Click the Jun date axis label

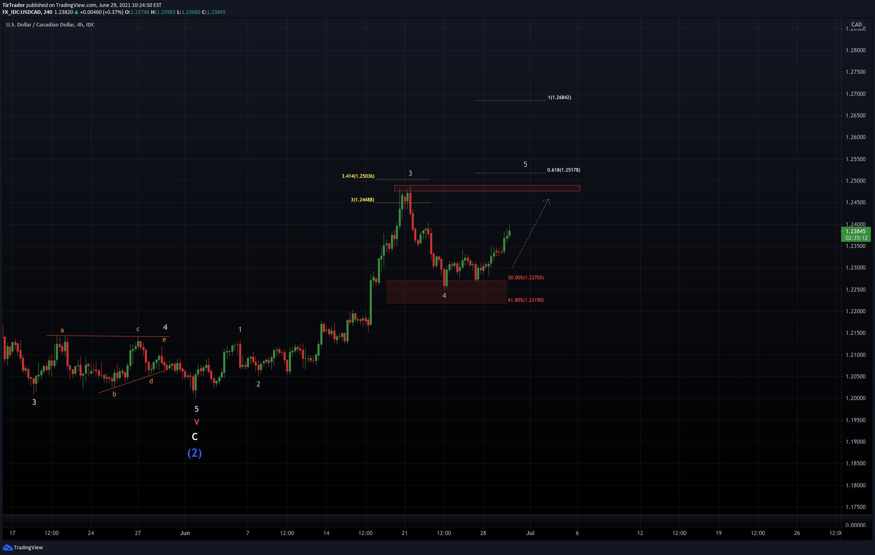(185, 533)
